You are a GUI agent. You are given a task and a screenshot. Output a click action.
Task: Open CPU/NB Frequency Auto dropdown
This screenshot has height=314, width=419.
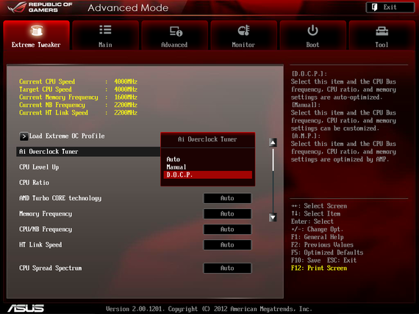(227, 229)
